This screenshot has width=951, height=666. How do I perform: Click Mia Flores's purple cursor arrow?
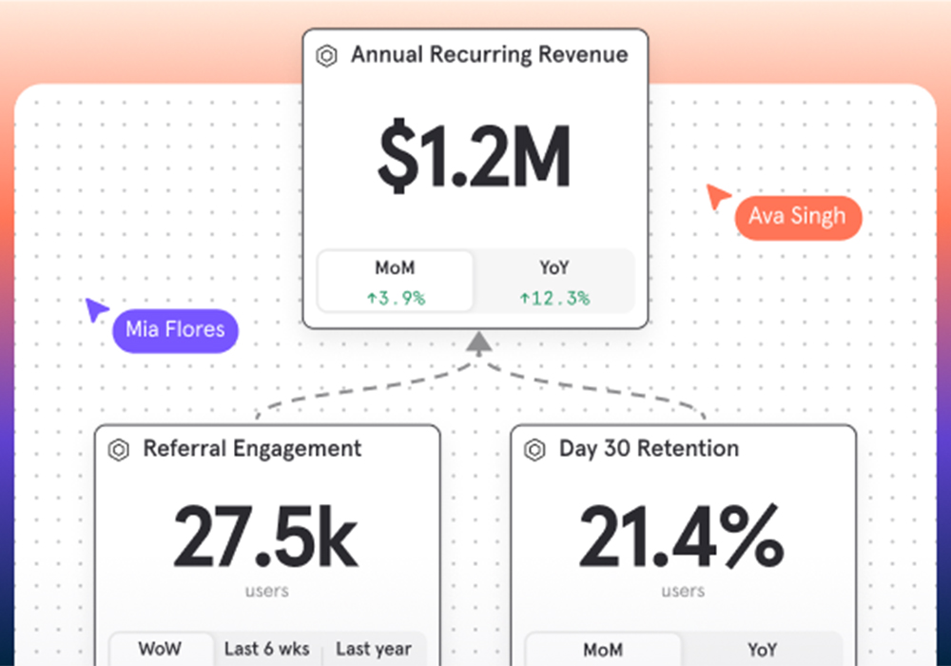pos(96,309)
